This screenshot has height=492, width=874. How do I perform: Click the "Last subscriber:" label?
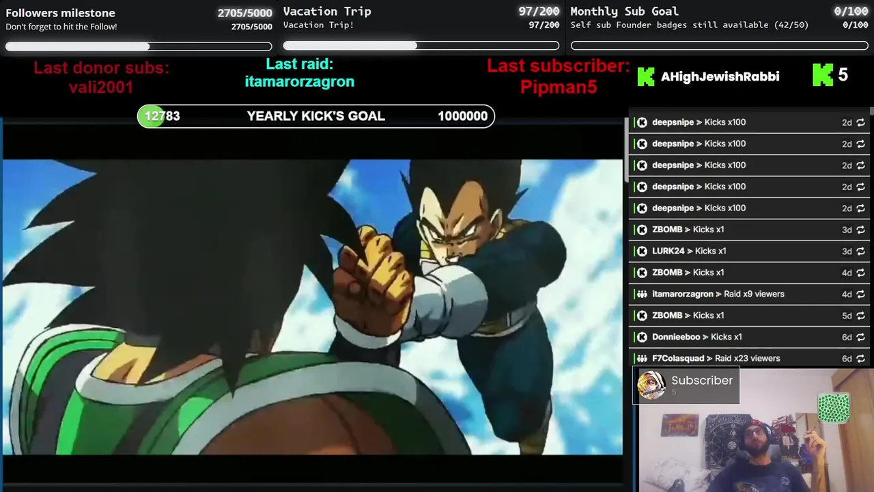pyautogui.click(x=558, y=66)
